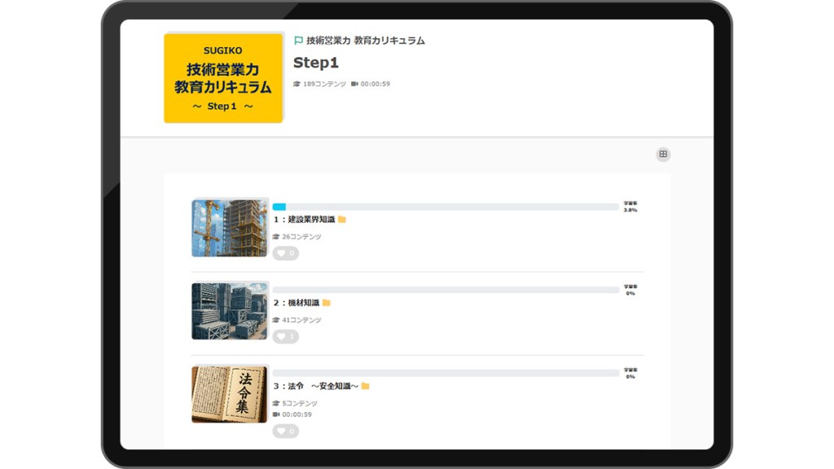Like the 建設業界知識 course with heart button

(285, 253)
